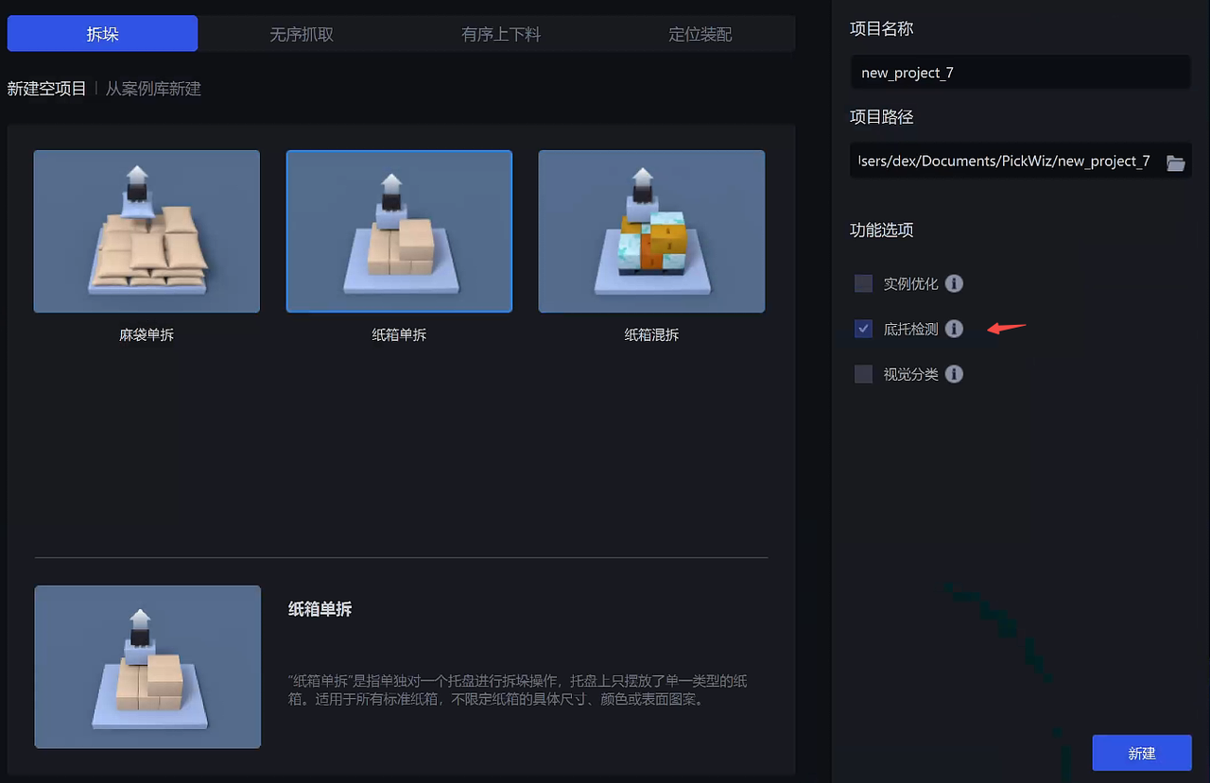Select the 纸箱单拆 template thumbnail
The image size is (1210, 783).
click(x=399, y=231)
